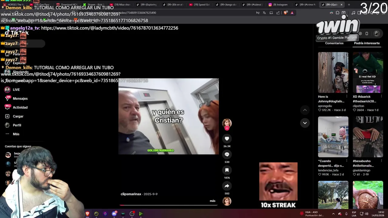Play the Here is Johnny dog thumbnail

pyautogui.click(x=333, y=72)
